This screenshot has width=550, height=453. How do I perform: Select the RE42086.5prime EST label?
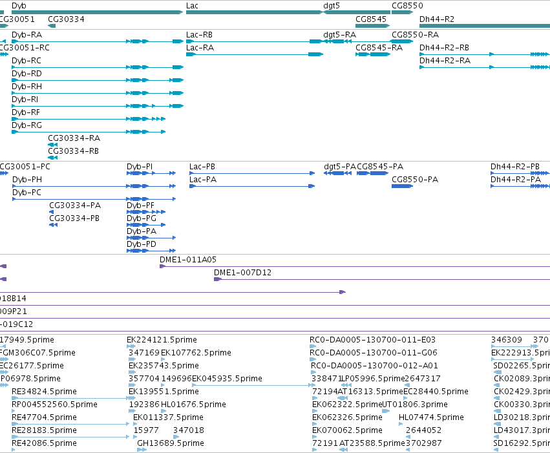click(x=44, y=443)
